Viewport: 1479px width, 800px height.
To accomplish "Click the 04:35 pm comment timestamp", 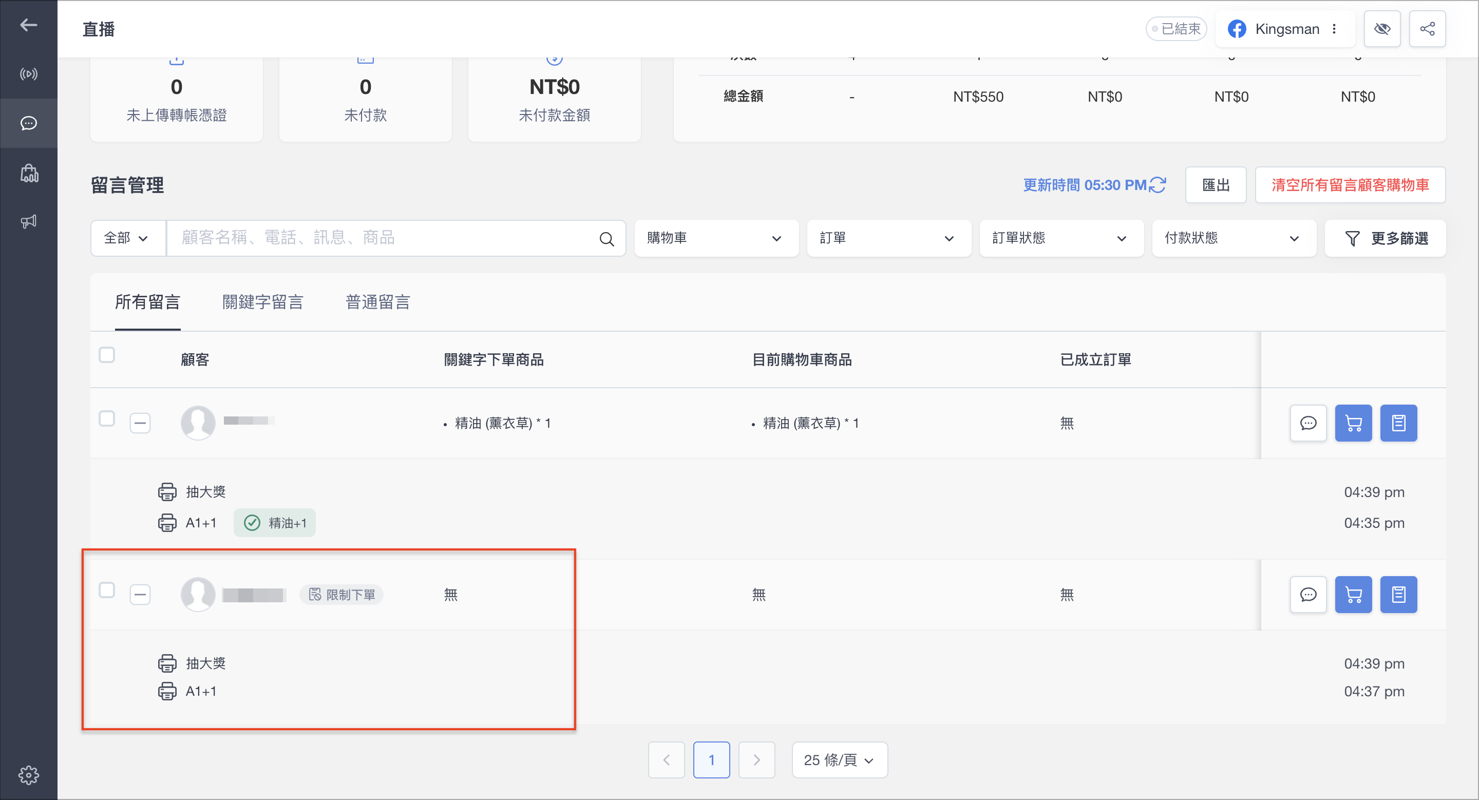I will pos(1374,523).
